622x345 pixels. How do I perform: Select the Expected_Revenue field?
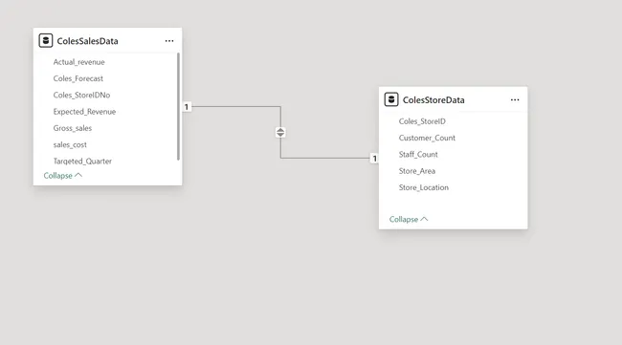[x=84, y=112]
